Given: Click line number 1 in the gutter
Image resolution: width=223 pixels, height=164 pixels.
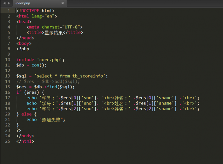Looking at the screenshot, I should tap(9, 10).
